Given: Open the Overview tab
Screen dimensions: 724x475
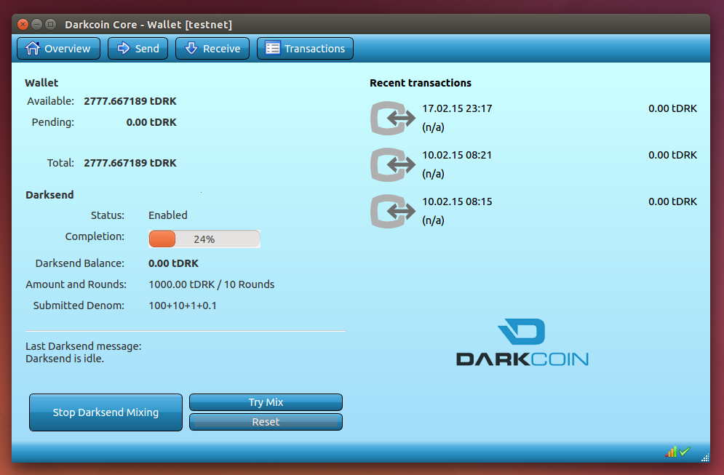Looking at the screenshot, I should click(x=59, y=49).
